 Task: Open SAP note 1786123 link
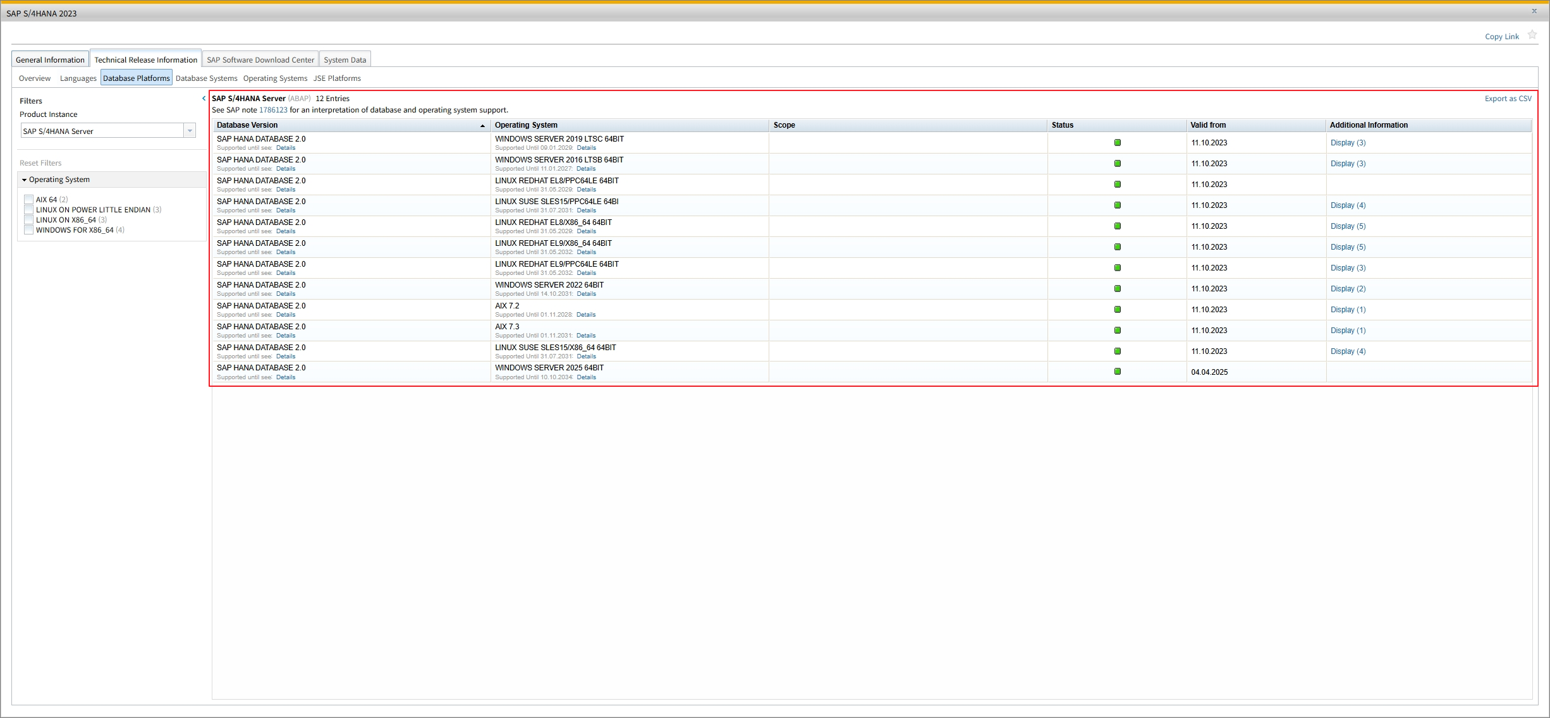tap(273, 110)
